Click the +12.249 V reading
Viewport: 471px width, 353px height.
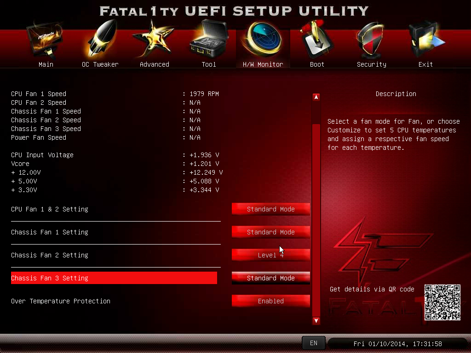(206, 172)
